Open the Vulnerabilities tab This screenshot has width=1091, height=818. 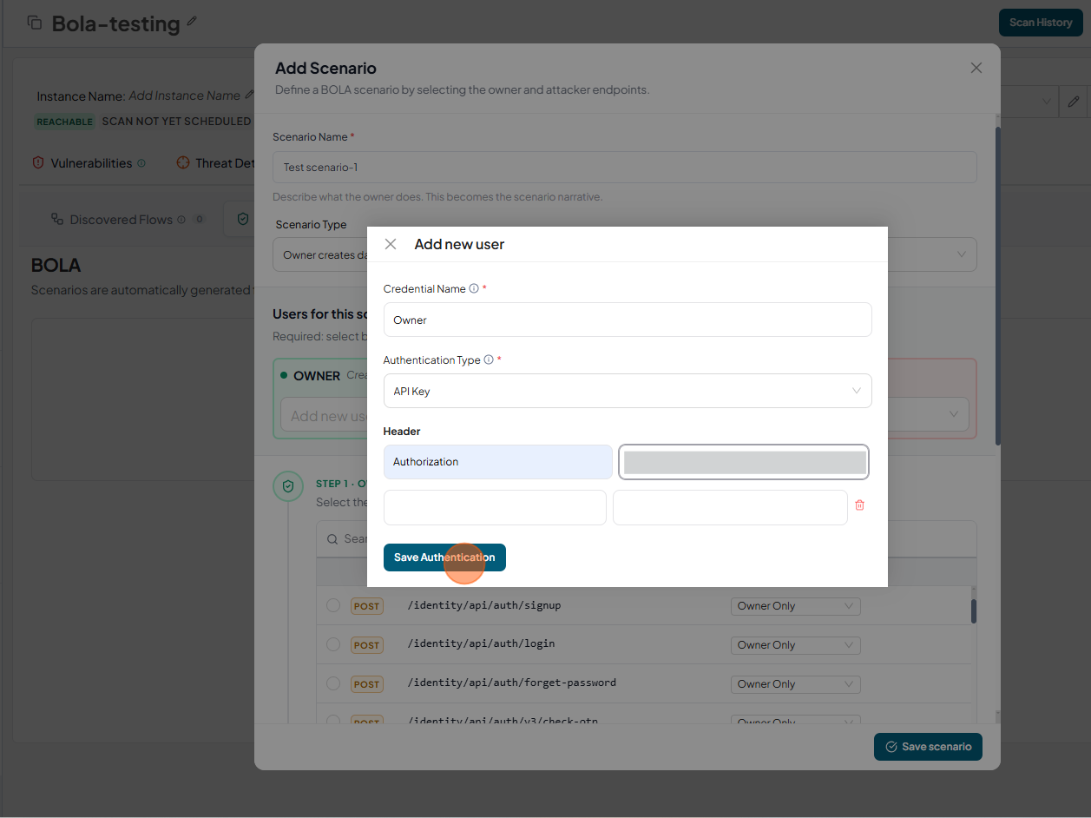coord(90,163)
